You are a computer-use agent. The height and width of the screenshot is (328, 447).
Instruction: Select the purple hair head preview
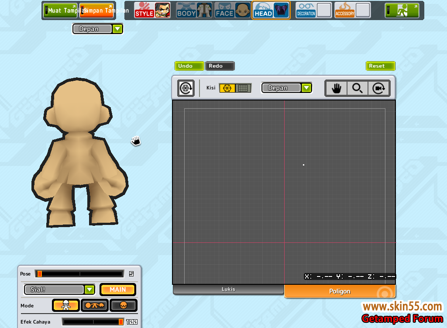click(x=282, y=10)
